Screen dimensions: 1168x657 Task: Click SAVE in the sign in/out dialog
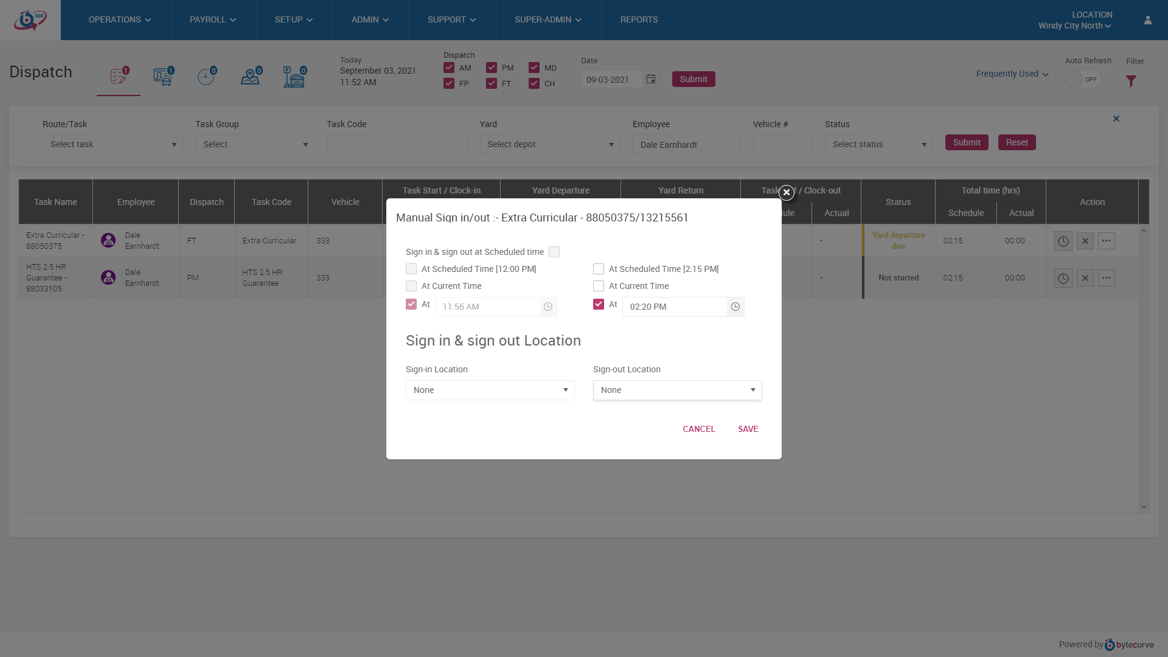(x=748, y=429)
